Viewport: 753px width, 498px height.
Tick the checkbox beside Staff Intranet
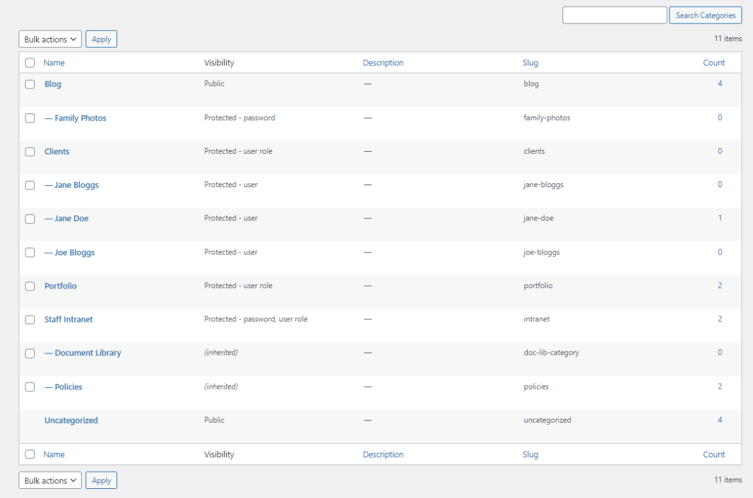[30, 320]
